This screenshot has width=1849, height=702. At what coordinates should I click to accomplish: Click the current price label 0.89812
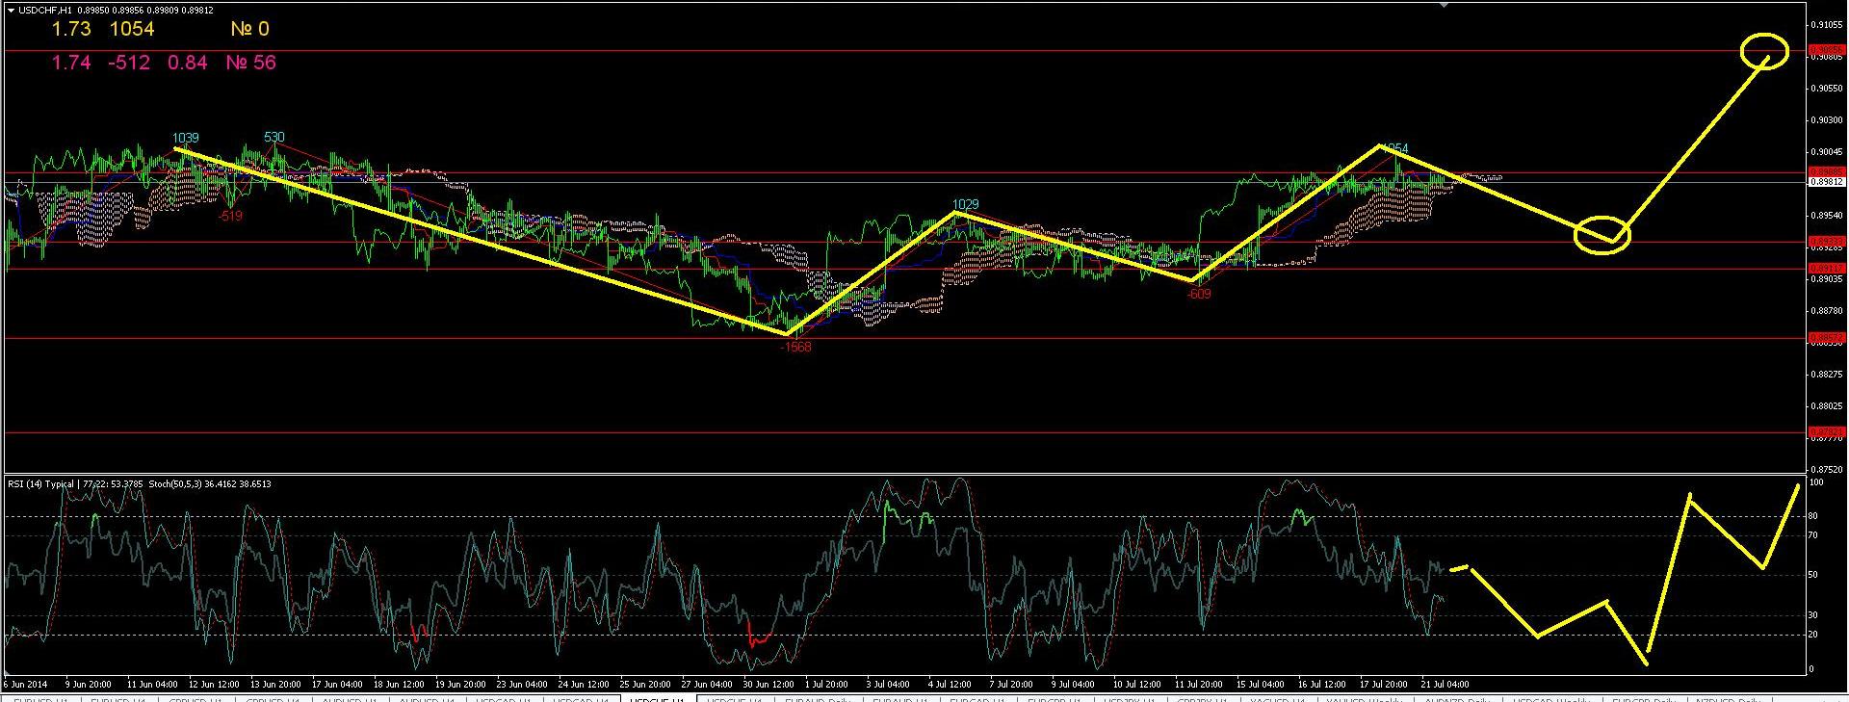tap(1827, 181)
